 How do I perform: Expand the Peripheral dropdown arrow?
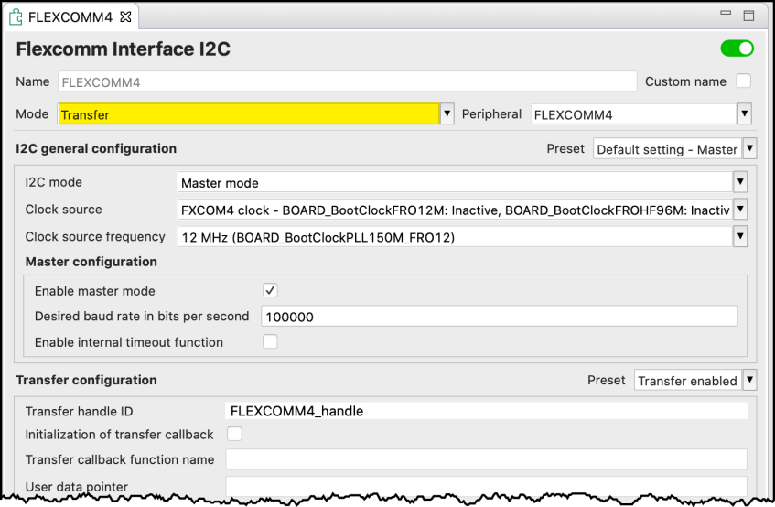click(x=744, y=114)
